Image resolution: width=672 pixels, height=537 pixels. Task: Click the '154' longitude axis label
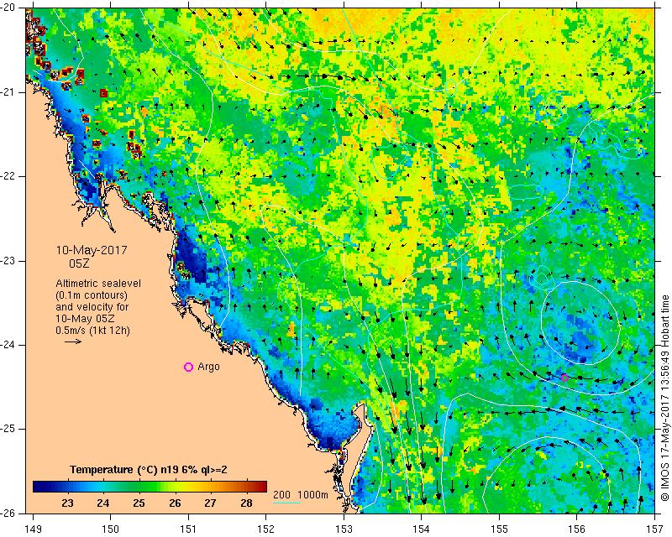(x=422, y=529)
